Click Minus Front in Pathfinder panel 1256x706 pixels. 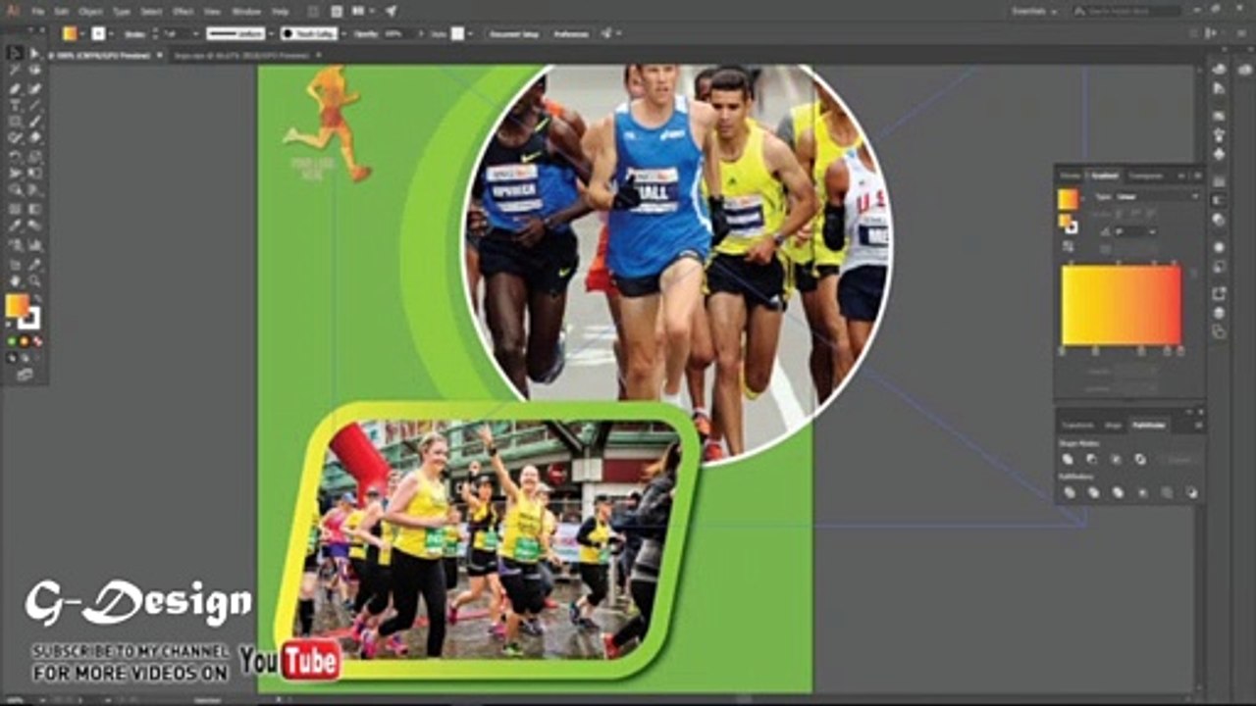click(1092, 459)
